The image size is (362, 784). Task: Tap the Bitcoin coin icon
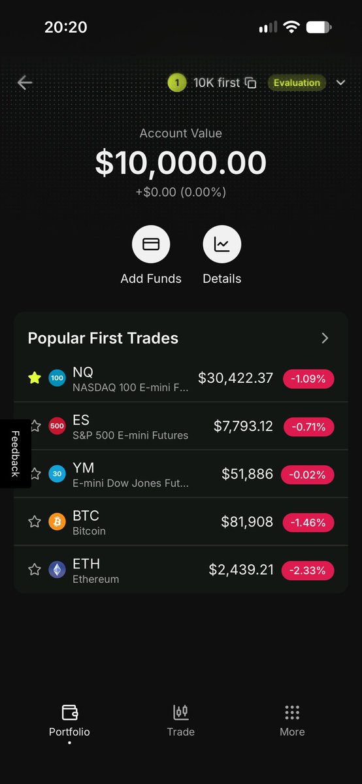click(x=58, y=521)
